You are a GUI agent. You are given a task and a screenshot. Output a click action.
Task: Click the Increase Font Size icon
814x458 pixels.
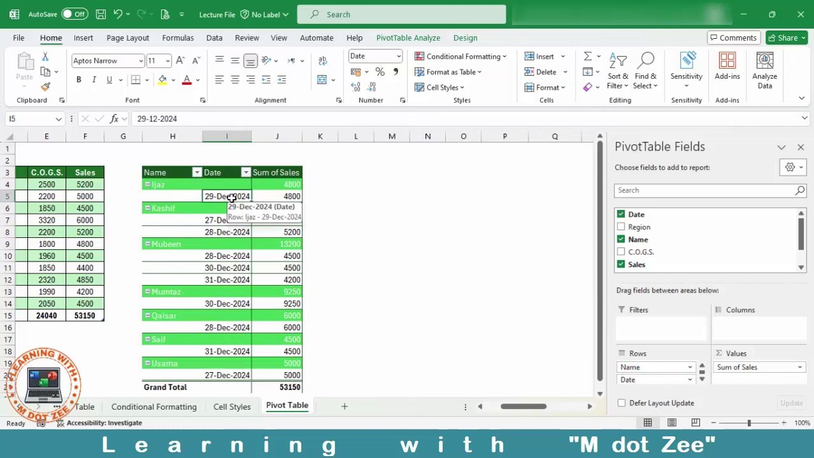pyautogui.click(x=180, y=60)
